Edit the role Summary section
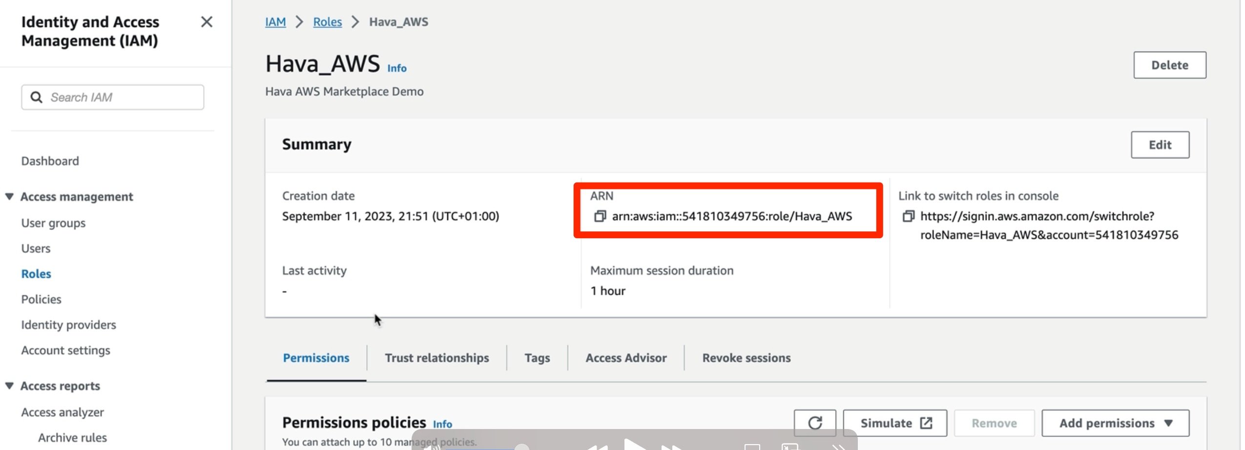 point(1160,144)
